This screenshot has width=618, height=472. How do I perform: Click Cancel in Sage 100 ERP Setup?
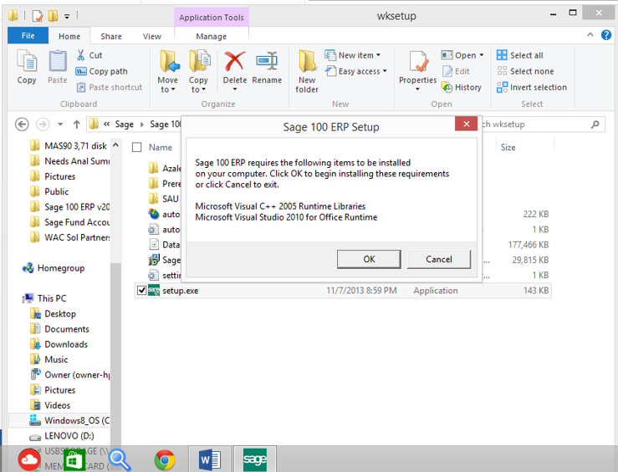point(439,259)
